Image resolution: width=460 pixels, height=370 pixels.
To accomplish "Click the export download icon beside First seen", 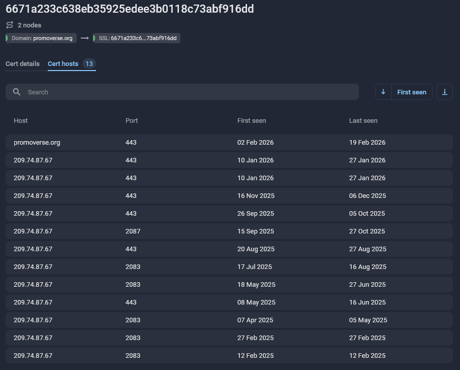I will [x=444, y=92].
